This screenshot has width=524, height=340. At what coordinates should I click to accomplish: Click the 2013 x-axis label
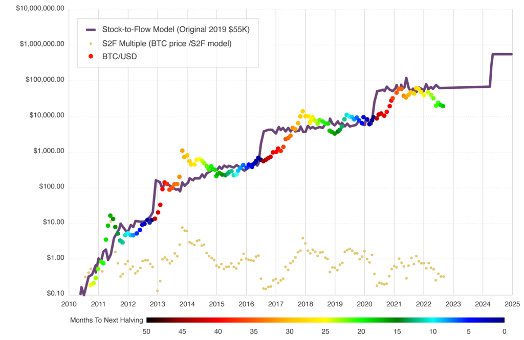(x=158, y=304)
